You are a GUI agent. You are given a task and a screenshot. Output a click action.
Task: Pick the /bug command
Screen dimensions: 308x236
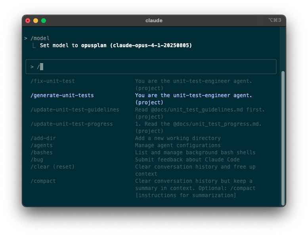[37, 160]
